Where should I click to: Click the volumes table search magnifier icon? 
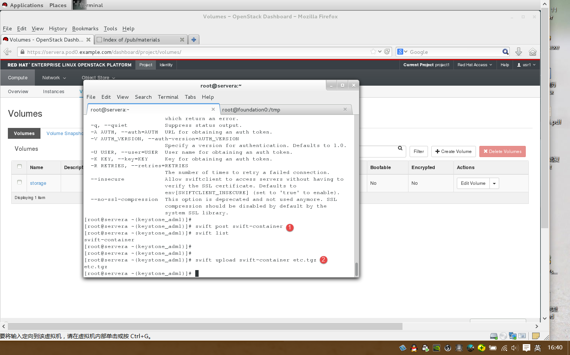coord(400,148)
